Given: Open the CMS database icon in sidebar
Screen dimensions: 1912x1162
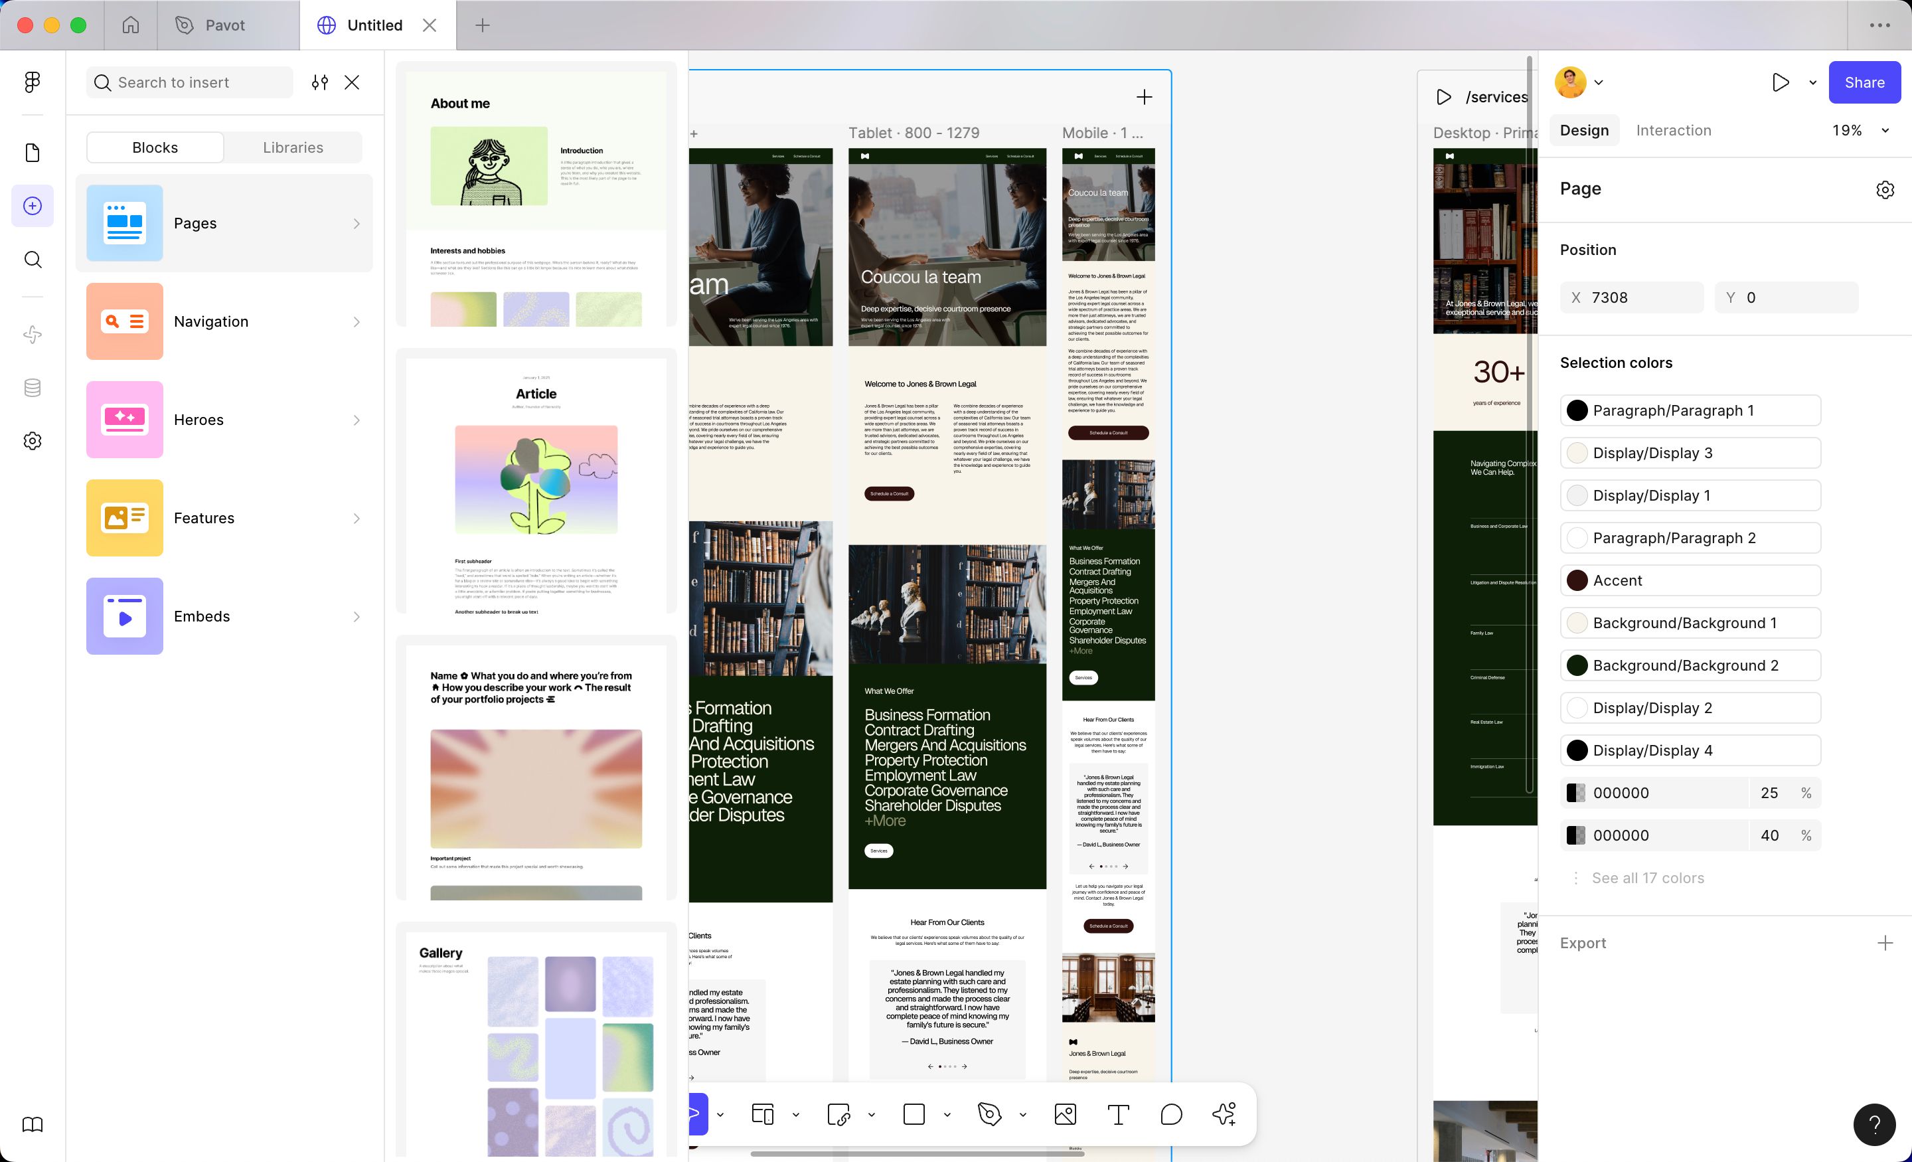Looking at the screenshot, I should pyautogui.click(x=32, y=387).
